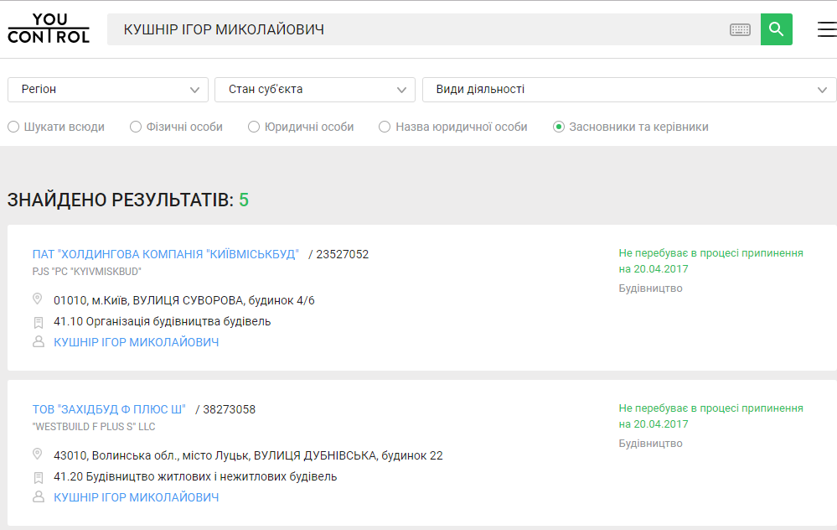This screenshot has height=530, width=837.
Task: Click the YouControl logo
Action: click(x=48, y=29)
